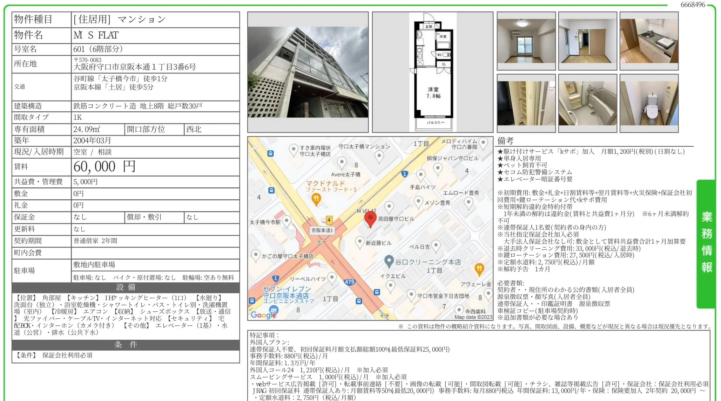Open the 業務情報 side tab
This screenshot has height=401, width=721.
pyautogui.click(x=706, y=244)
